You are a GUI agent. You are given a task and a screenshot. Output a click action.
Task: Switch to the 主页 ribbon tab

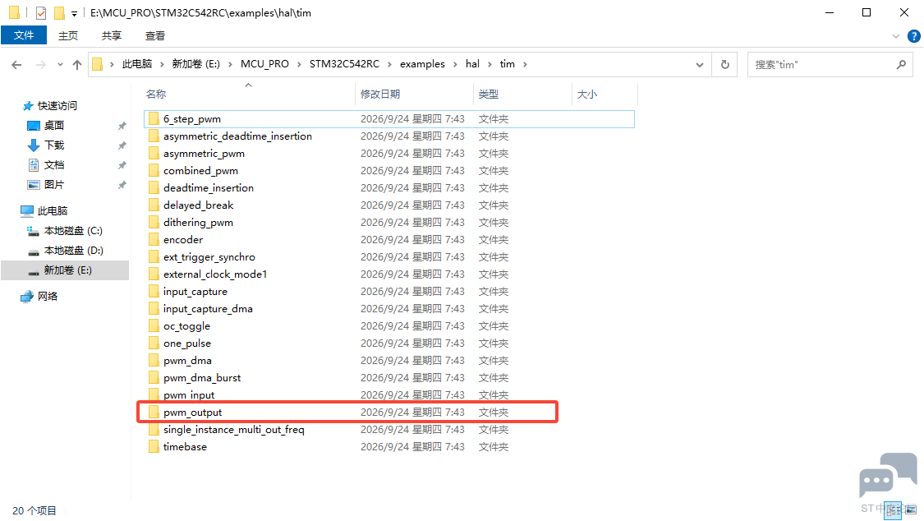(68, 35)
